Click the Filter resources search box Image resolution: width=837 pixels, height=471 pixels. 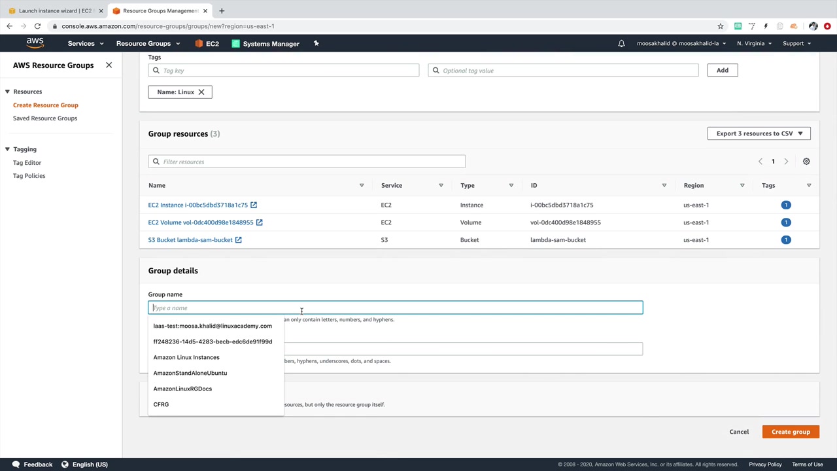pos(307,162)
